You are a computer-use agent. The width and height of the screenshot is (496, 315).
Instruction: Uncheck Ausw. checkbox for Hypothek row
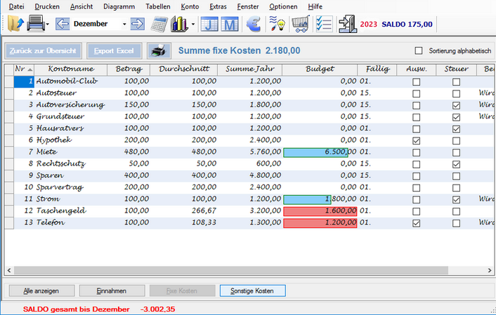(417, 140)
